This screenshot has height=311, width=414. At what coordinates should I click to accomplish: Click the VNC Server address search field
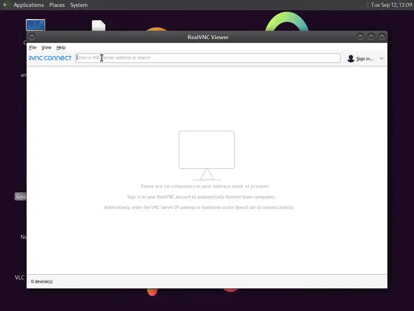[208, 58]
